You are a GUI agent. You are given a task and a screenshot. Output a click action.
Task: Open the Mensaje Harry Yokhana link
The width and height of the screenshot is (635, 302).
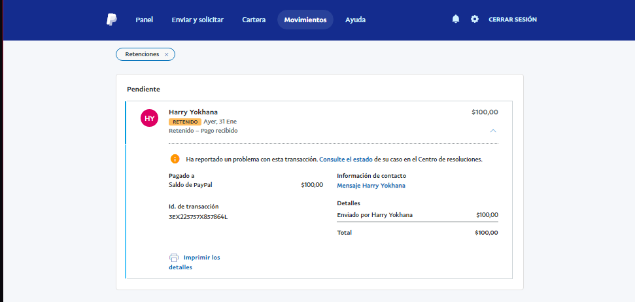click(x=371, y=186)
